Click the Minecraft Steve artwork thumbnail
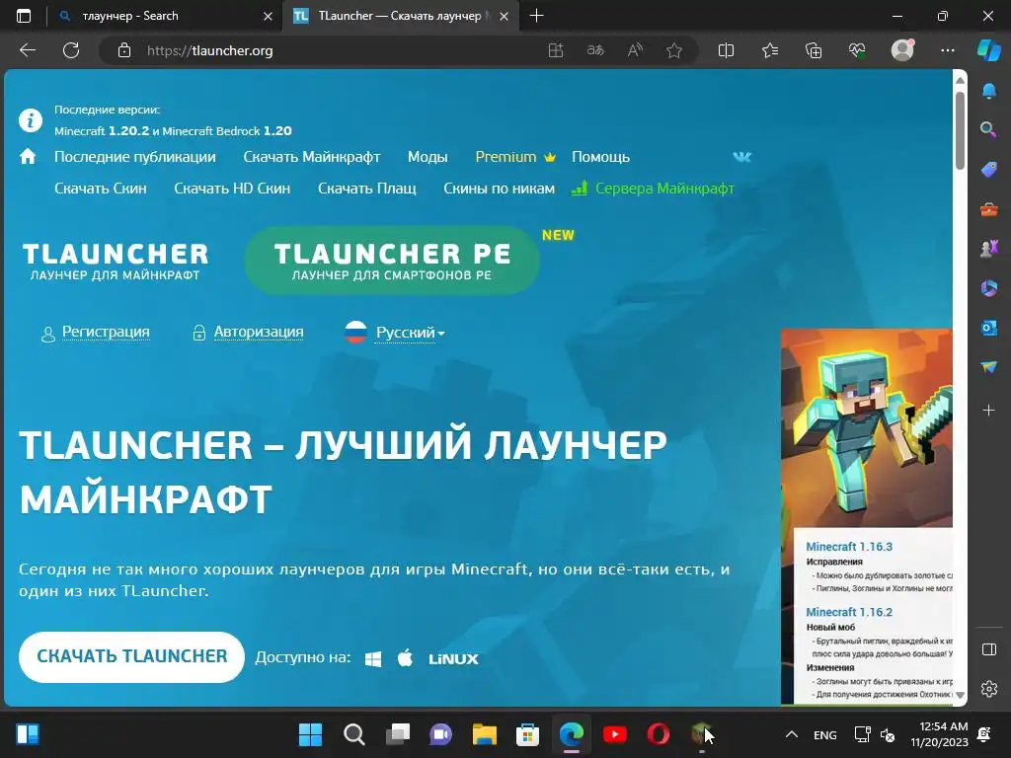 coord(867,428)
